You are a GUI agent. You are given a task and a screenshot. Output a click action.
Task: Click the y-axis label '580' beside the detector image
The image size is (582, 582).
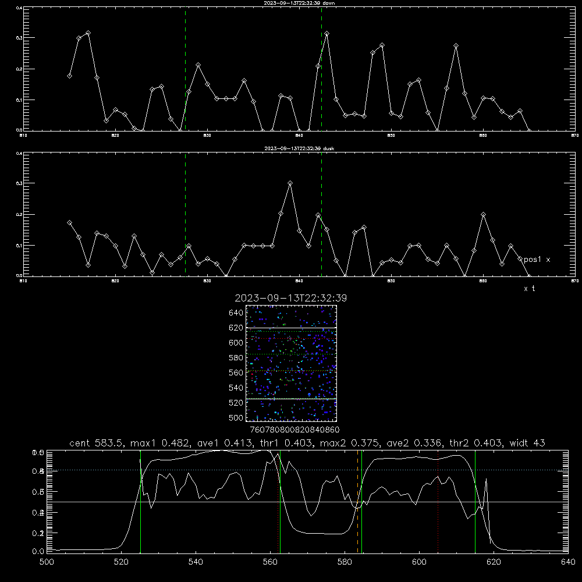pos(236,358)
